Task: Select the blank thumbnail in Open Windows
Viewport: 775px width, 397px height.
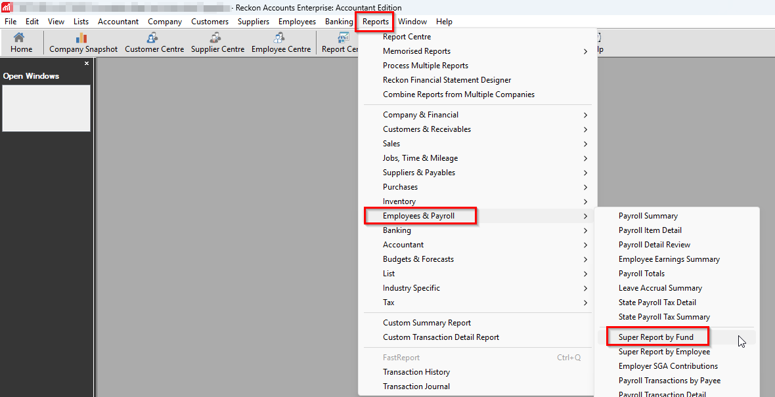Action: 47,108
